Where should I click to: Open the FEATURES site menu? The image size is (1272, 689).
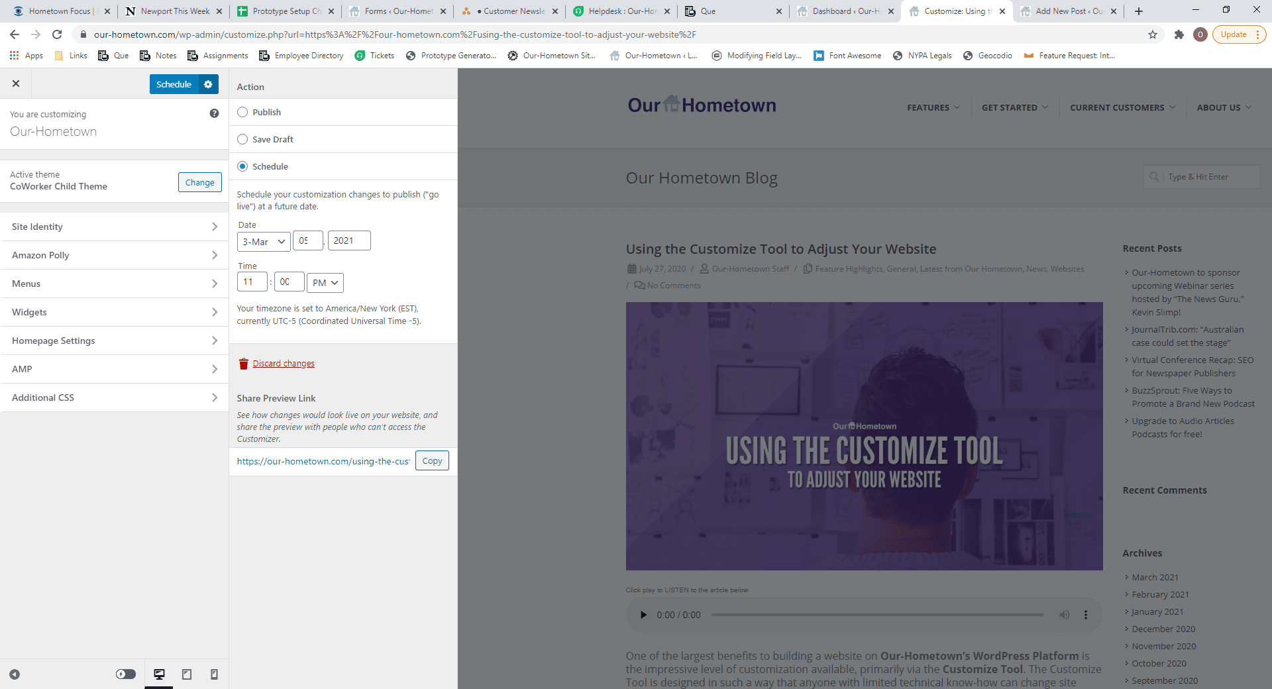[x=933, y=107]
